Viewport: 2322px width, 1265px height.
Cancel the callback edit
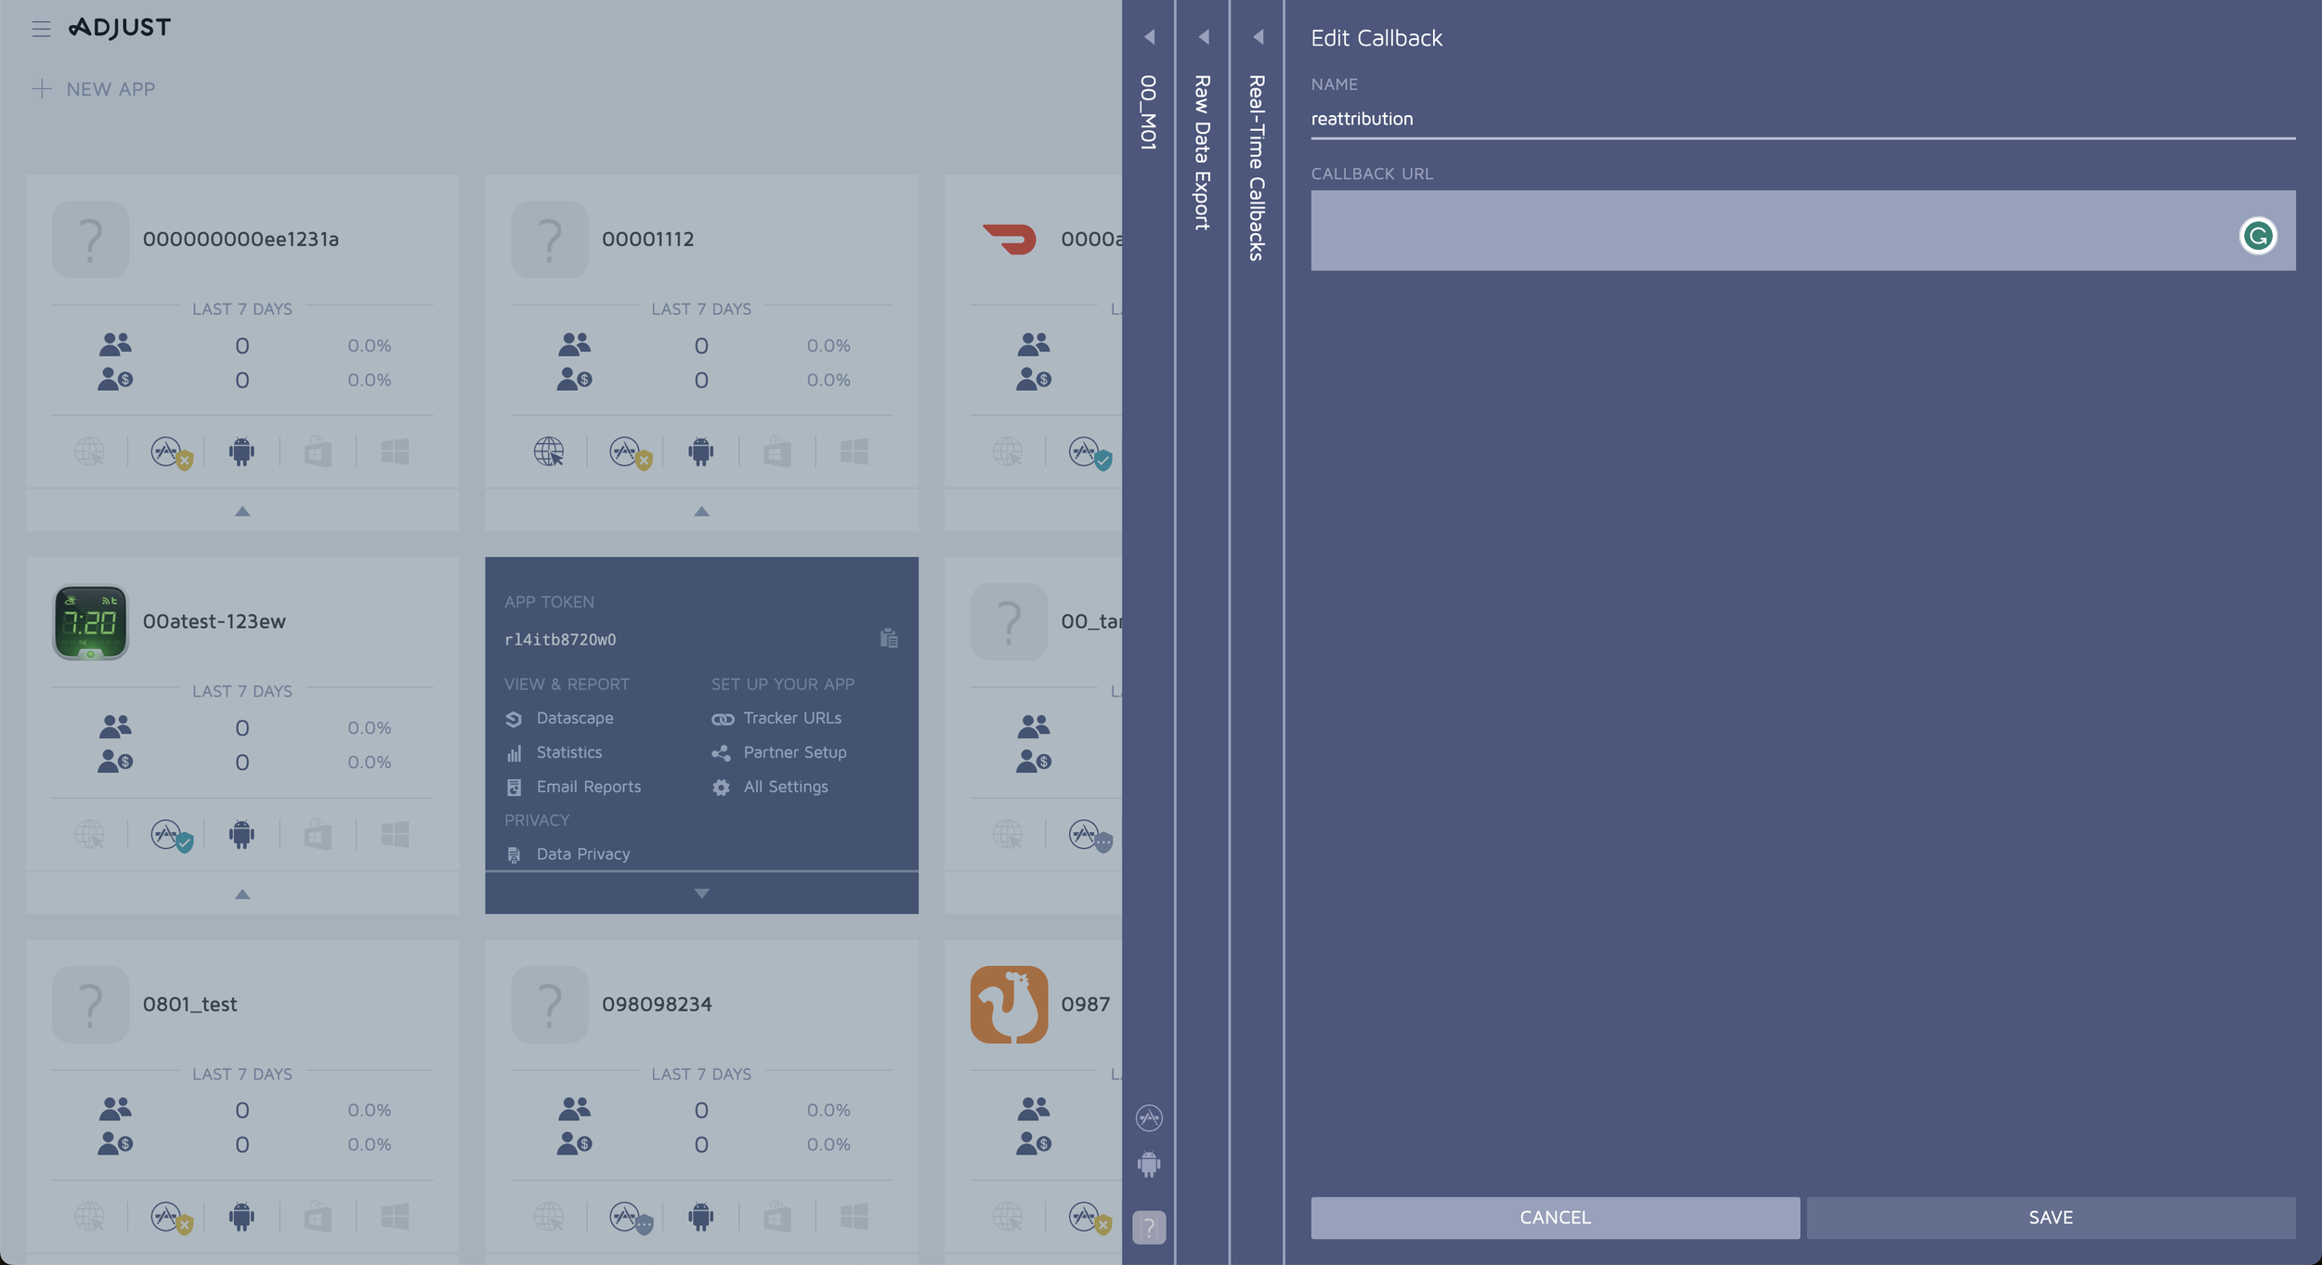(x=1554, y=1218)
